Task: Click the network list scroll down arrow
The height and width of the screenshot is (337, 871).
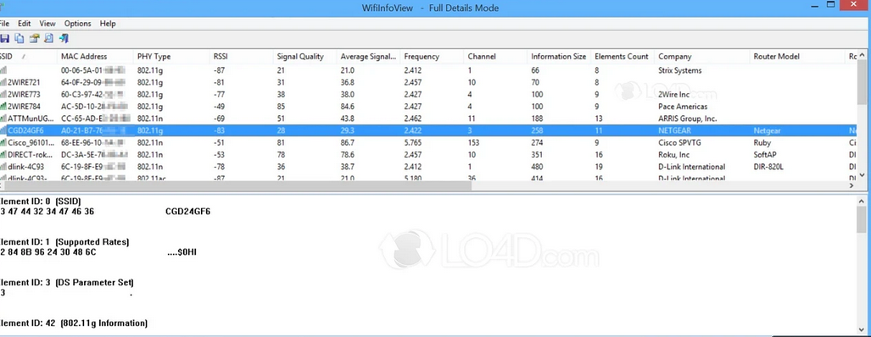Action: [862, 175]
